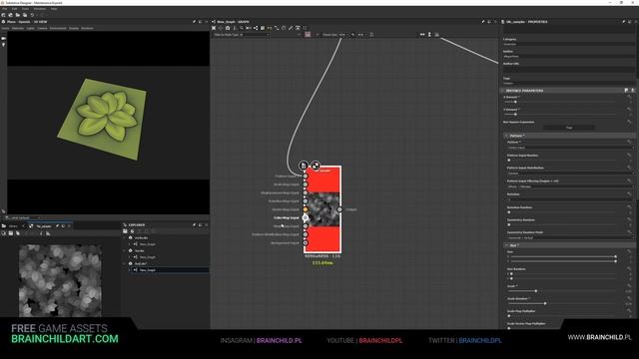Open the Lights menu in 3D View

pos(31,29)
